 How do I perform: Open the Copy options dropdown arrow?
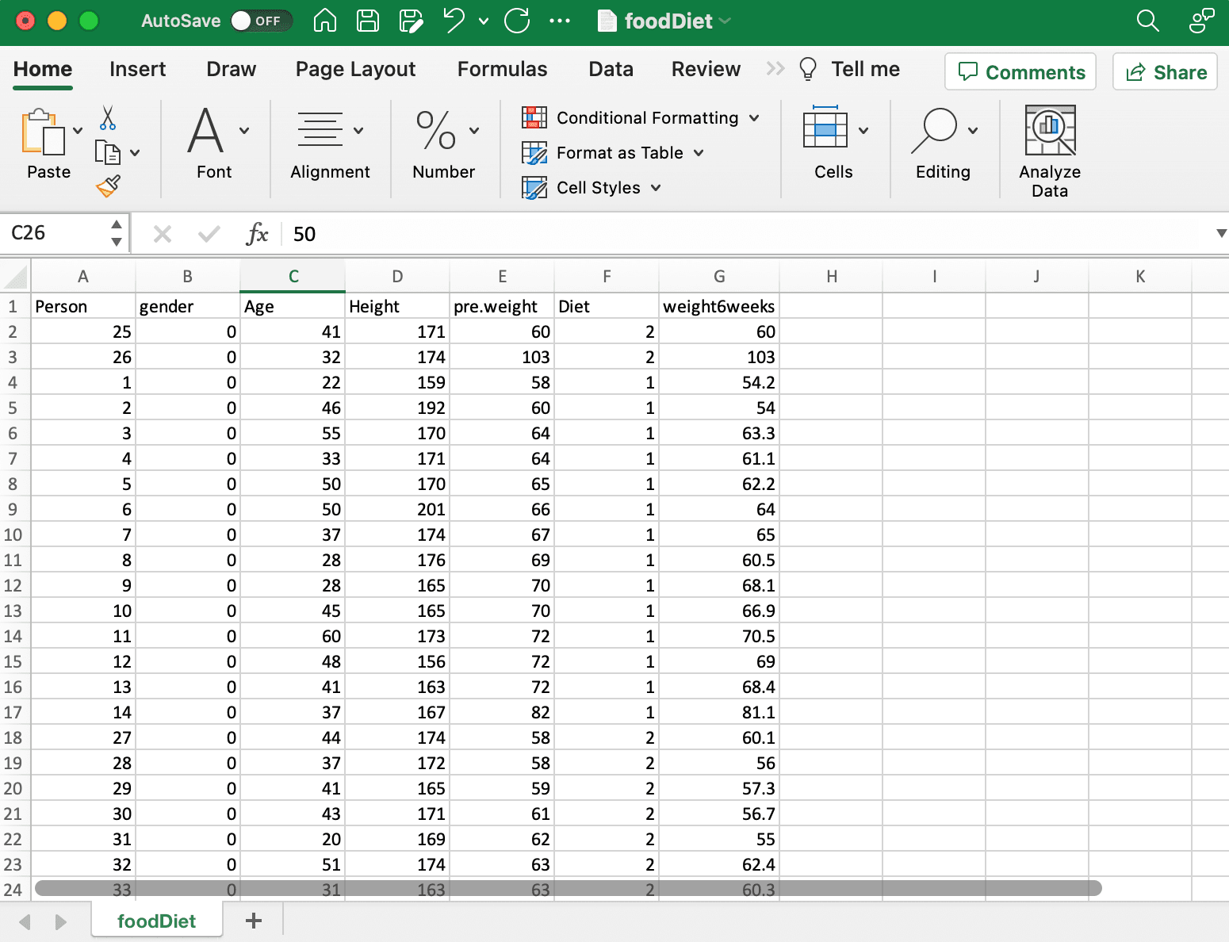point(135,153)
